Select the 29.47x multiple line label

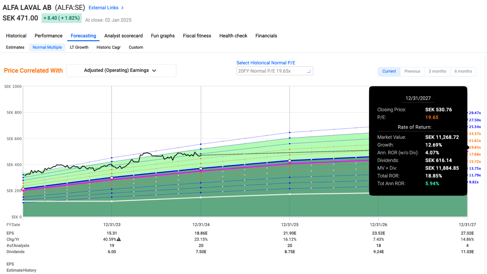475,113
